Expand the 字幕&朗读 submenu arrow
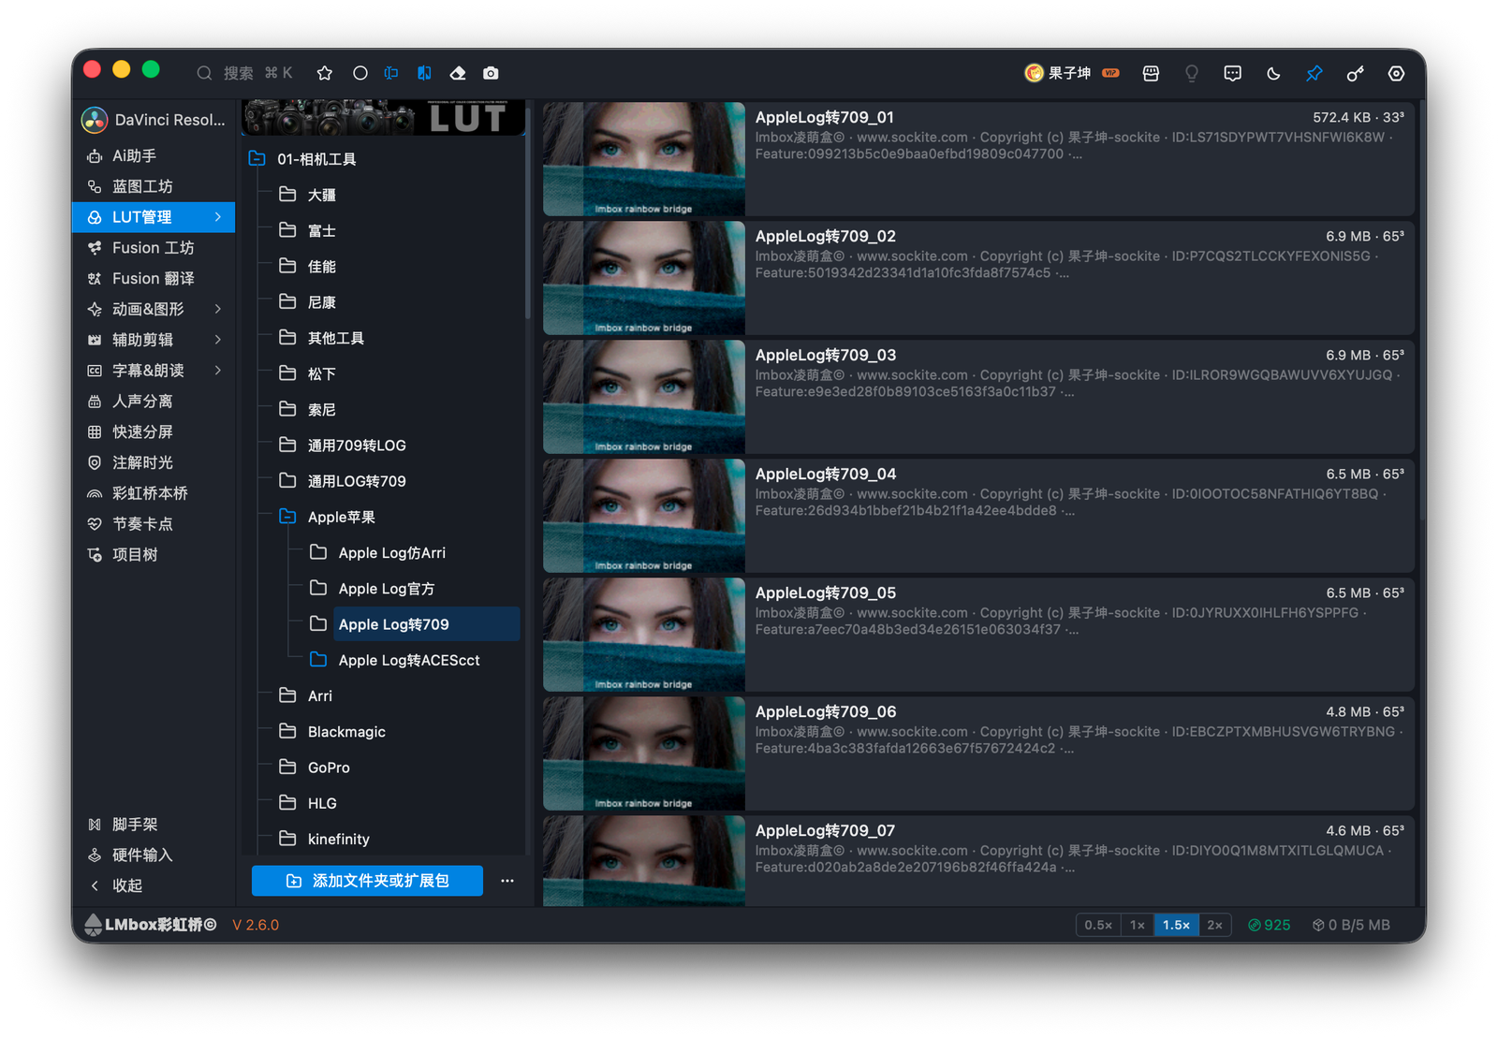The height and width of the screenshot is (1038, 1498). (x=218, y=371)
